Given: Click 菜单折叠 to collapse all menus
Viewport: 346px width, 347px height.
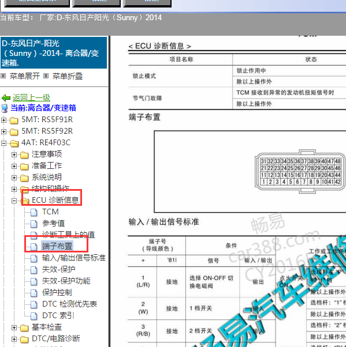Looking at the screenshot, I should point(68,76).
